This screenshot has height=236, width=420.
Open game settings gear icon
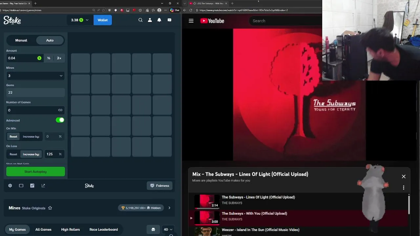pyautogui.click(x=10, y=186)
